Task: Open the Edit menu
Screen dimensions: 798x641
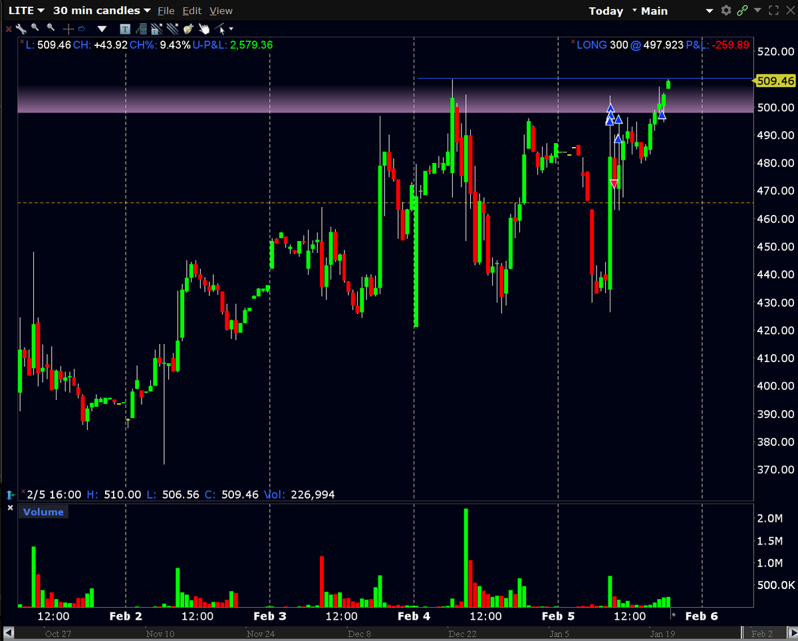Action: 192,11
